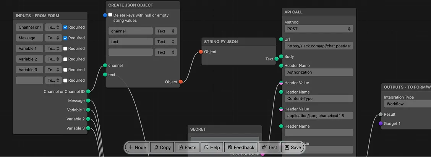Viewport: 431px width, 157px height.
Task: Open type dropdown next to Variable 1
Action: pos(53,49)
